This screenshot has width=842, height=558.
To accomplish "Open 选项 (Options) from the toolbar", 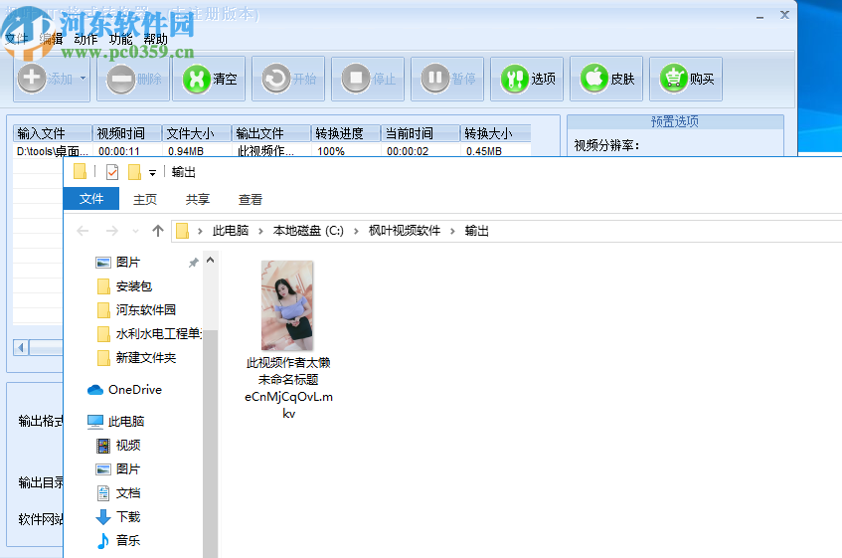I will pyautogui.click(x=529, y=79).
